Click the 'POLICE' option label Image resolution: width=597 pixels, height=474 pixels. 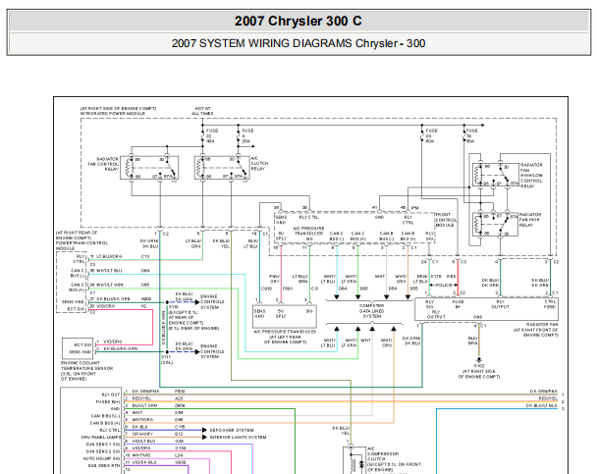pos(444,285)
